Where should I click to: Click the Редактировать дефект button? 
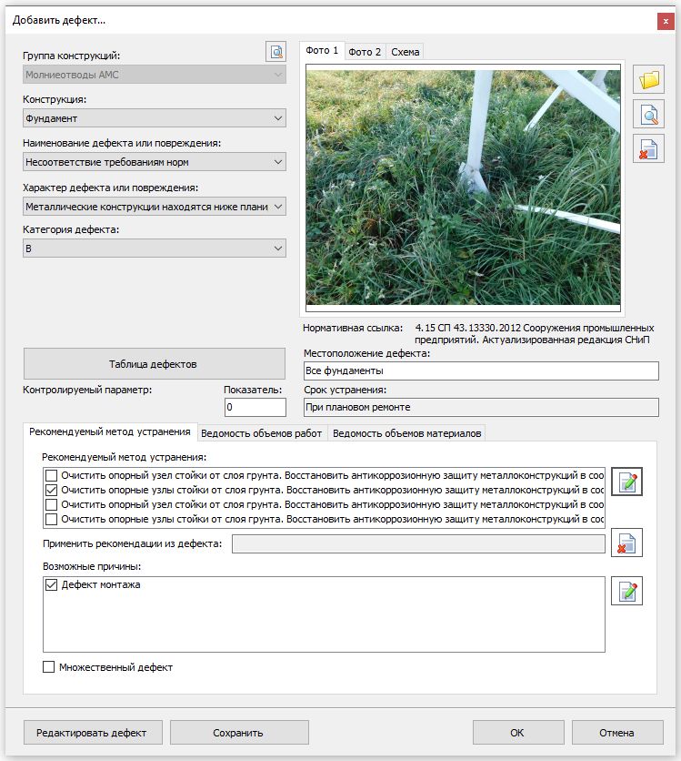[x=93, y=733]
